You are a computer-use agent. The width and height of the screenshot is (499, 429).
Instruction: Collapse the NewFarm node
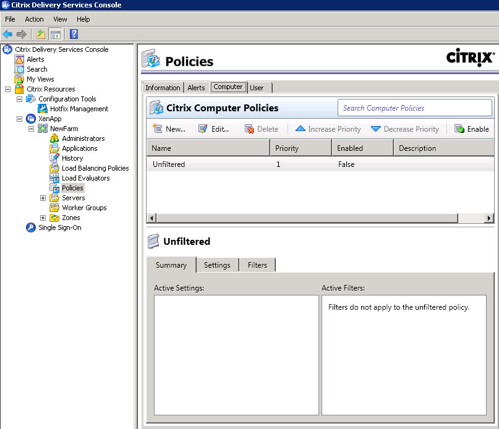tap(31, 129)
